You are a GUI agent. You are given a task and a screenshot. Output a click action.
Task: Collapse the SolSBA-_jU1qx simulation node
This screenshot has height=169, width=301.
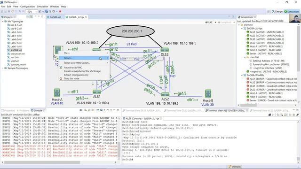pyautogui.click(x=242, y=29)
